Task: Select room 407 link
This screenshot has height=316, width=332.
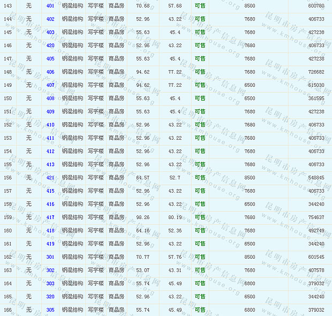Action: pos(50,85)
